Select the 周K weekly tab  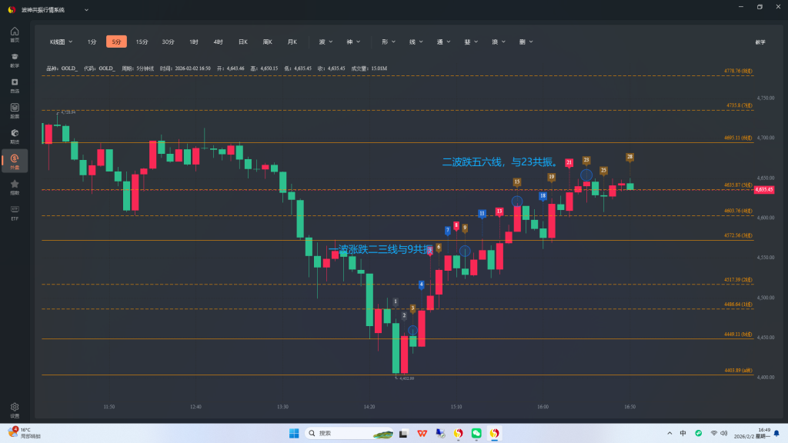(267, 42)
